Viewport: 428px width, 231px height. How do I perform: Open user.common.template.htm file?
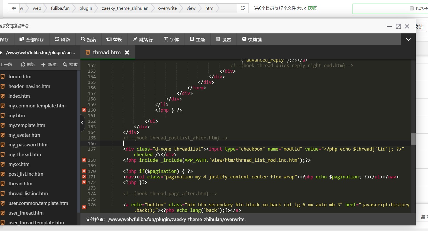[38, 203]
